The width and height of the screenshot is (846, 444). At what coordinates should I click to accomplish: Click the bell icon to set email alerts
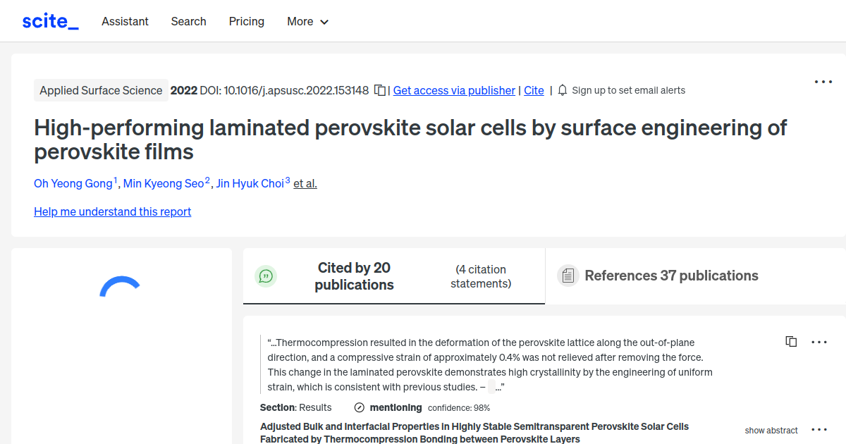point(561,90)
